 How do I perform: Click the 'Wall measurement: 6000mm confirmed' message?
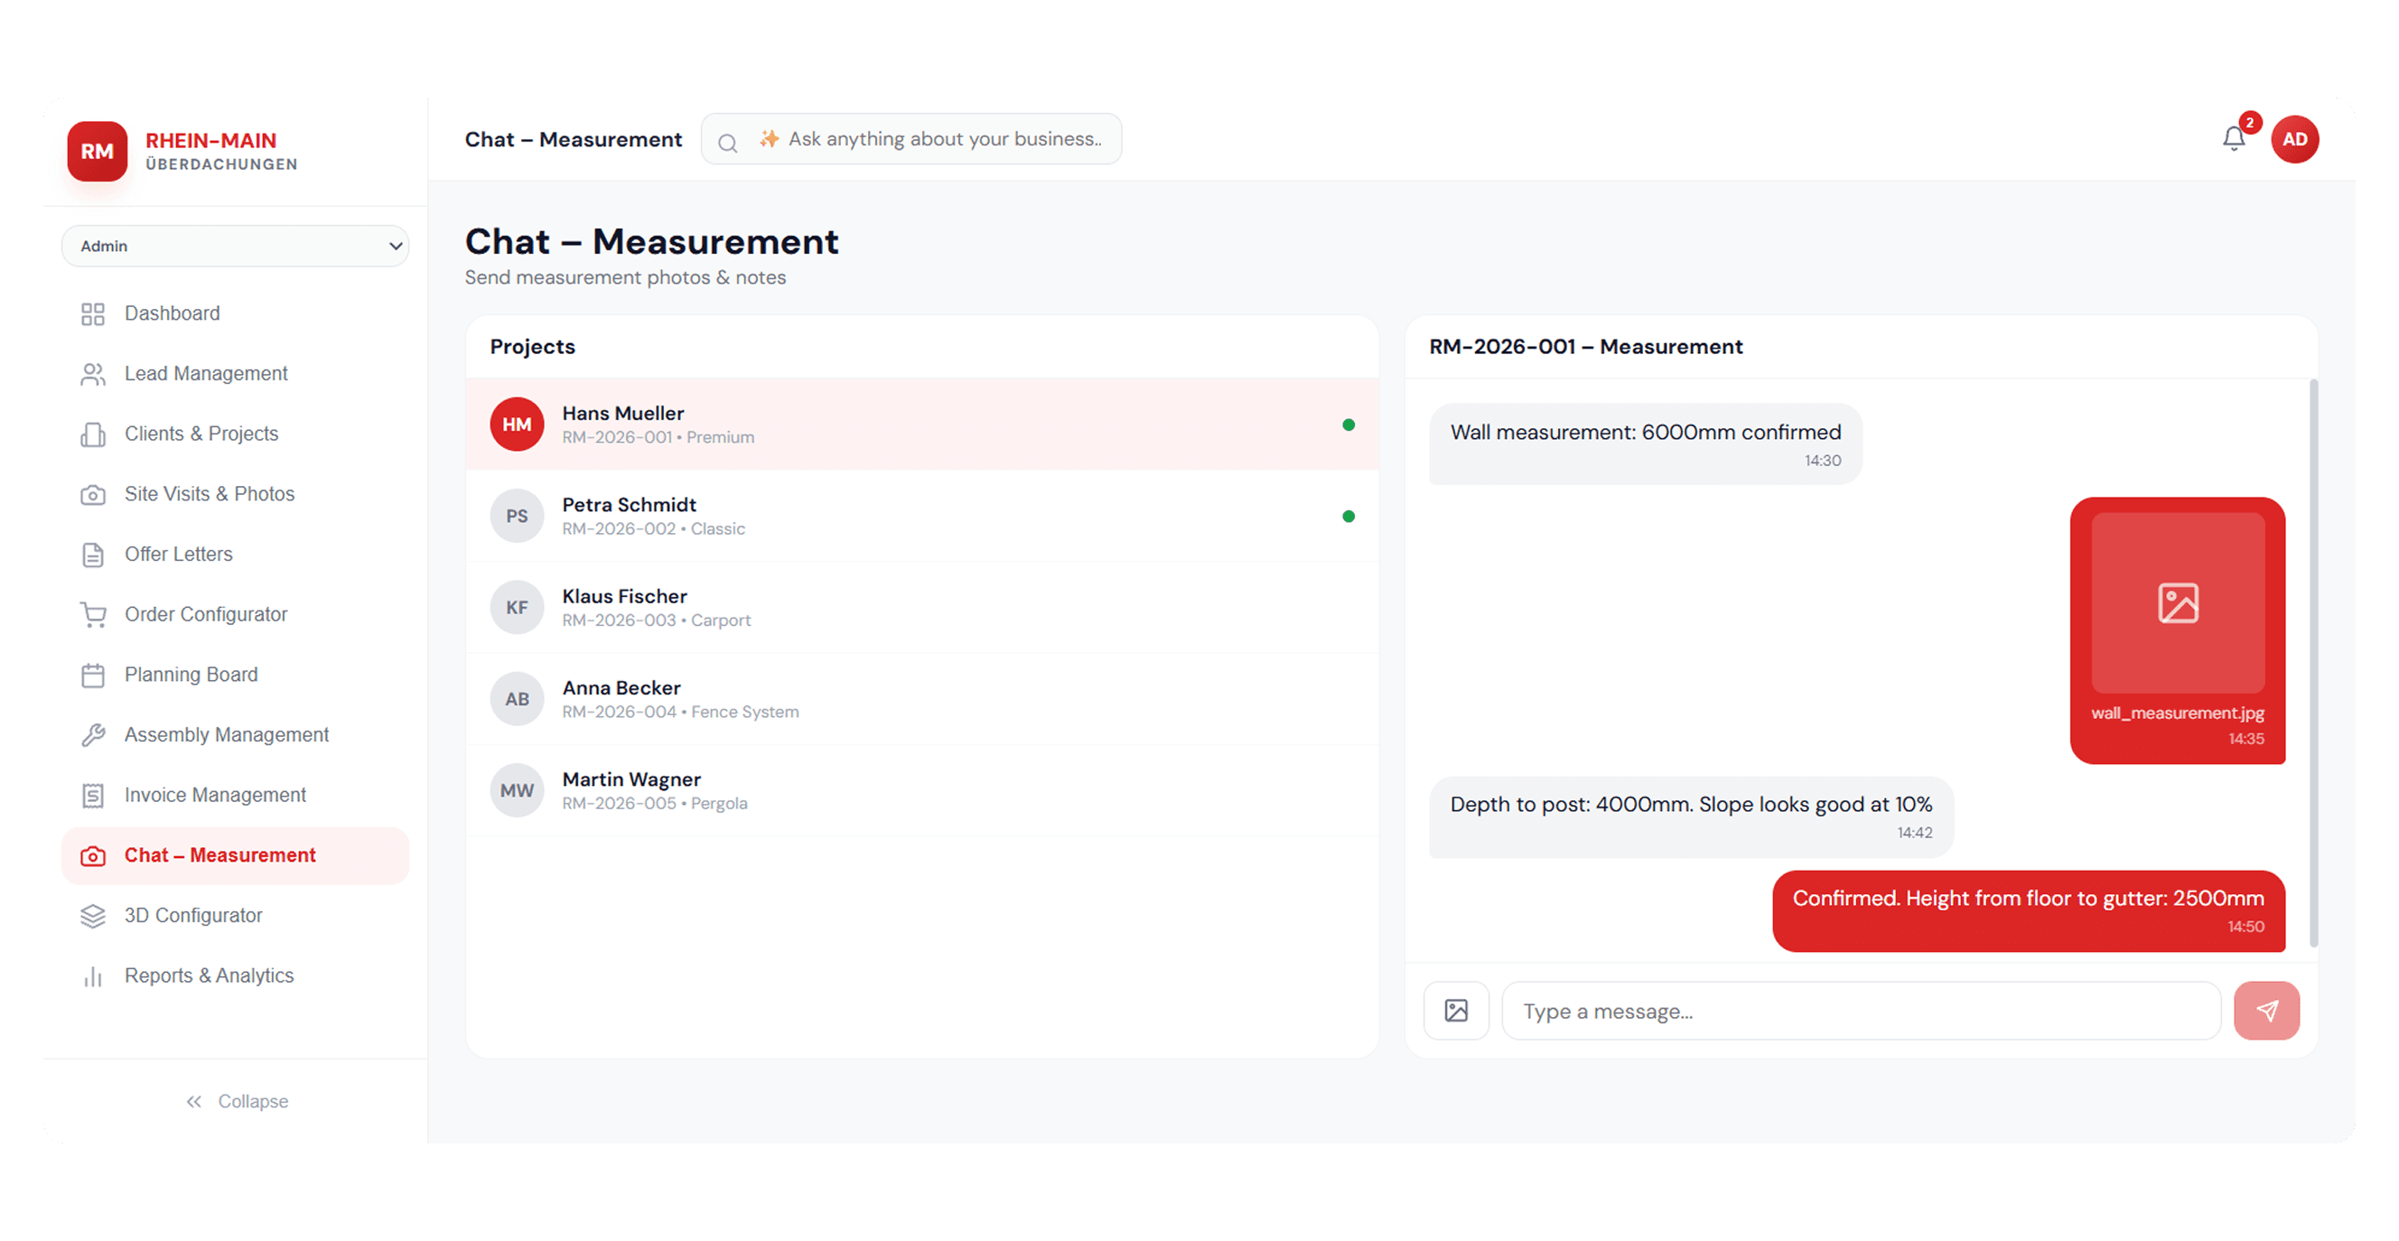1645,444
